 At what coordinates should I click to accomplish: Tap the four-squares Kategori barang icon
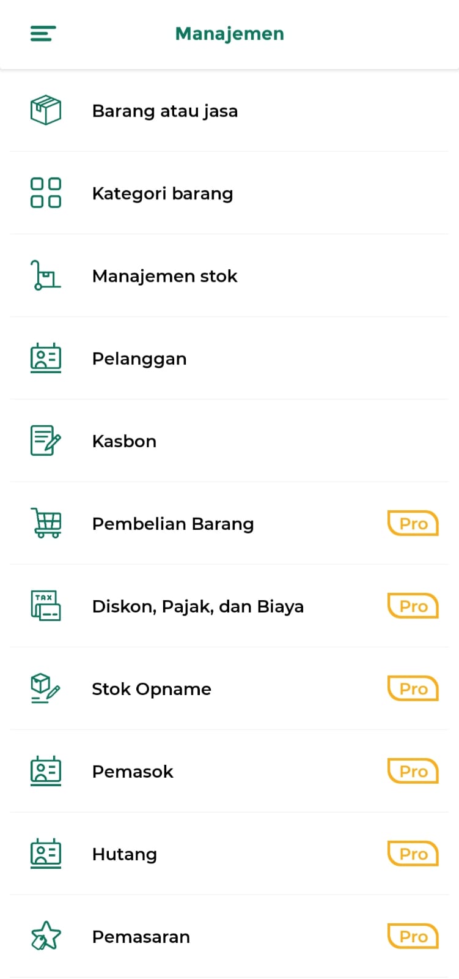coord(46,193)
